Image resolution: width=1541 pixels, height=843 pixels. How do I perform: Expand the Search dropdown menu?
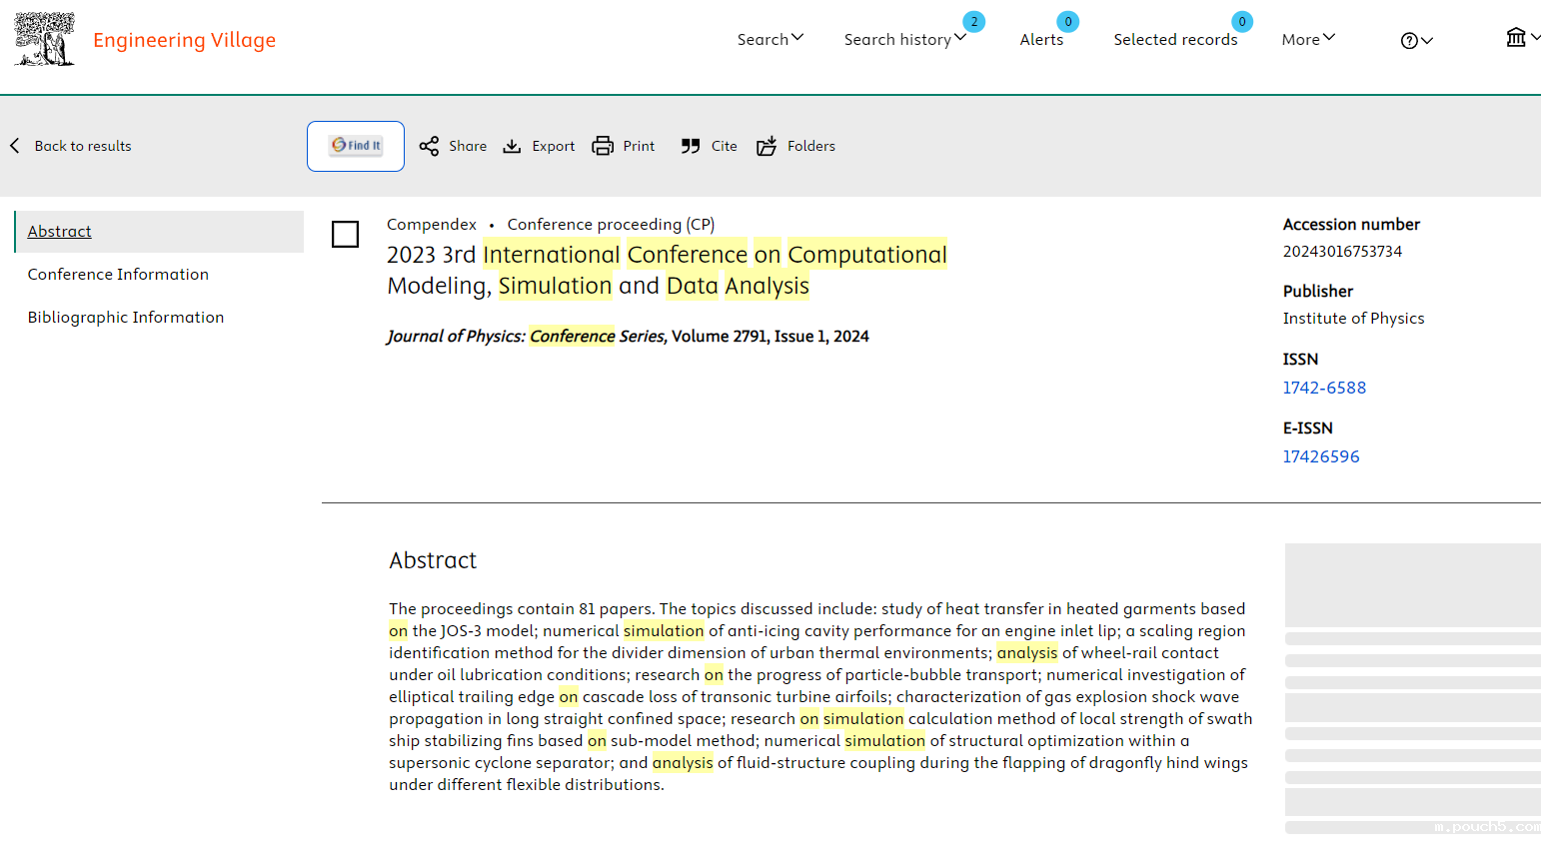[770, 39]
